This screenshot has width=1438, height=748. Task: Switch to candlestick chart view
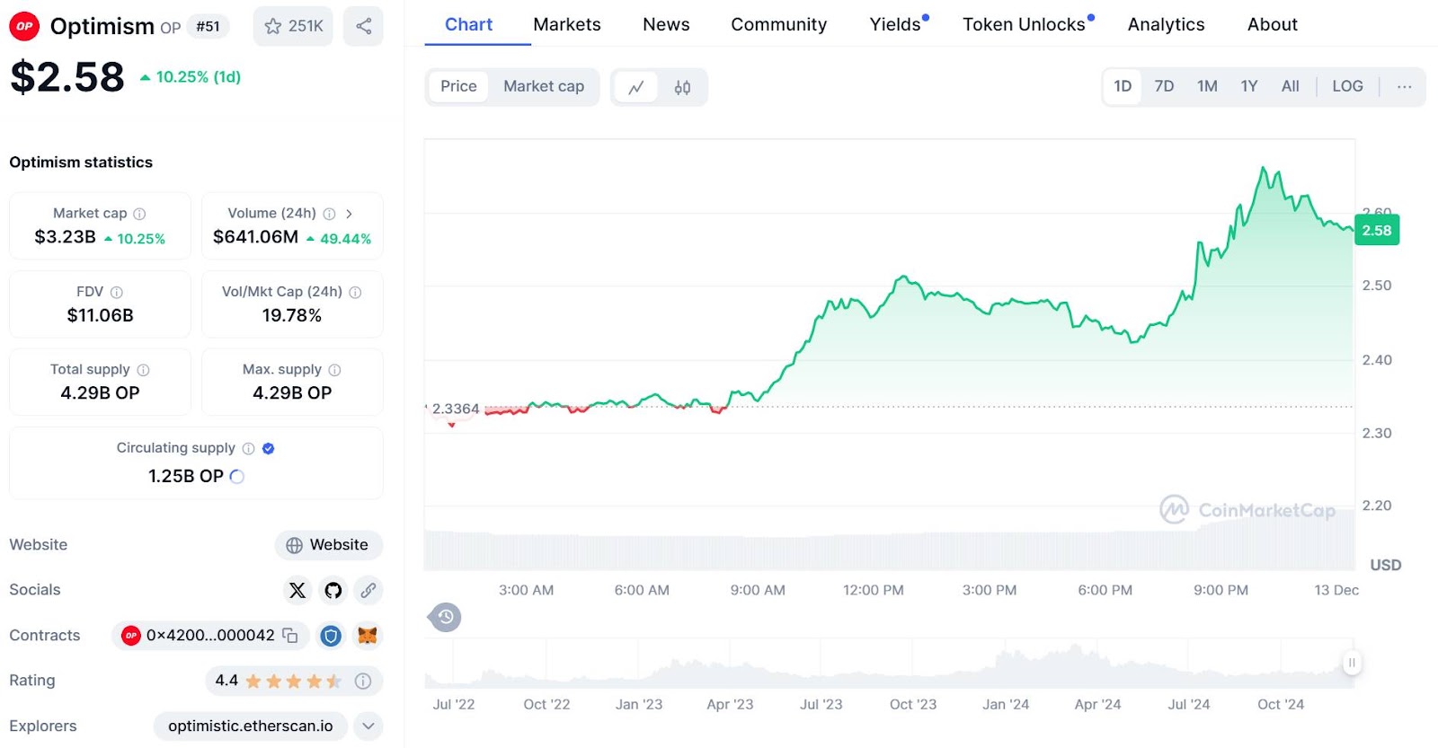click(682, 87)
